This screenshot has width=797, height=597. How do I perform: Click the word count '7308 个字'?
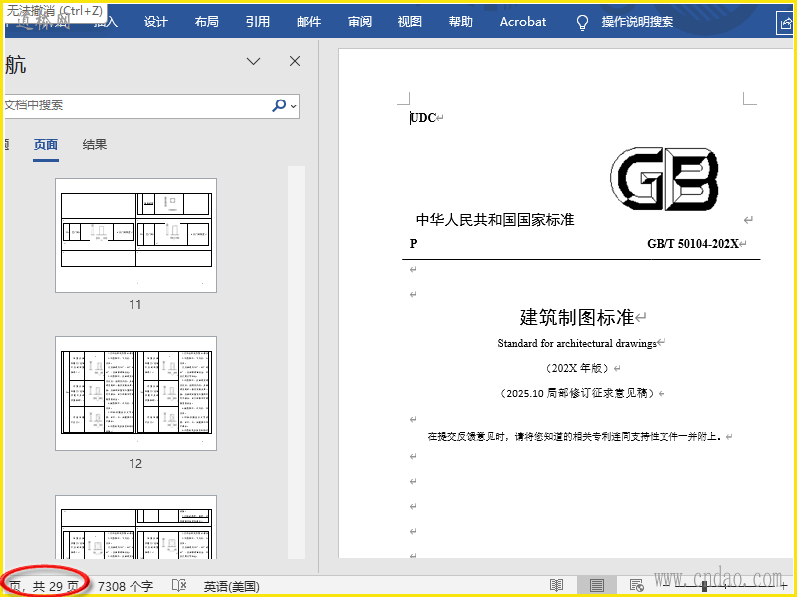tap(126, 586)
